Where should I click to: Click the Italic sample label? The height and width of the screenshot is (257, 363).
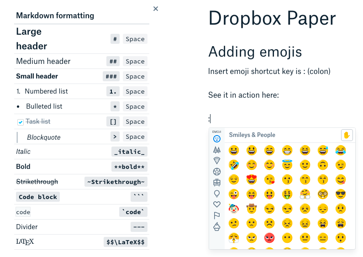23,152
